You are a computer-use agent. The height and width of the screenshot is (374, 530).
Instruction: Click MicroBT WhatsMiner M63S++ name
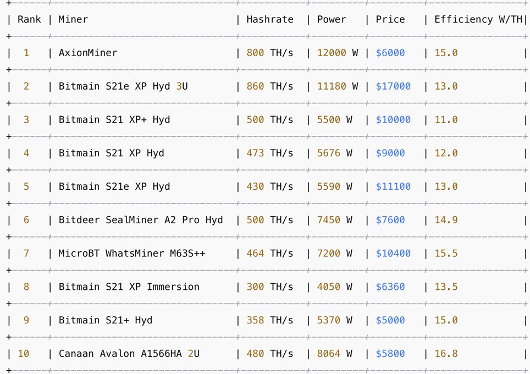tap(132, 254)
